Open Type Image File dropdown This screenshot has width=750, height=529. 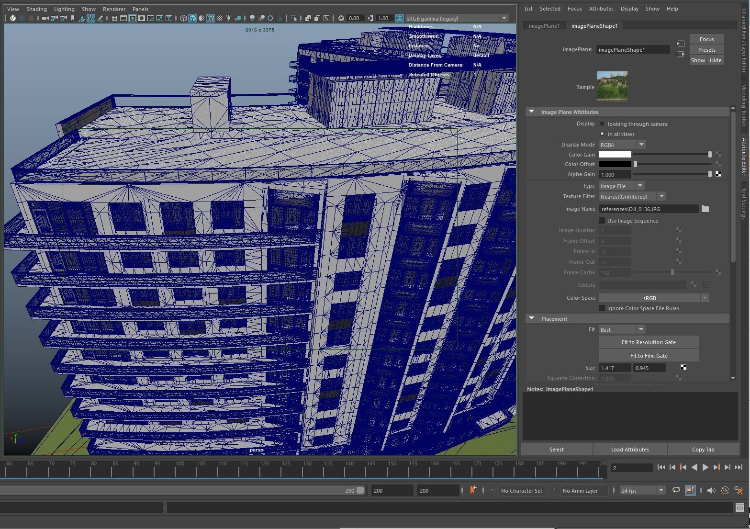[621, 186]
